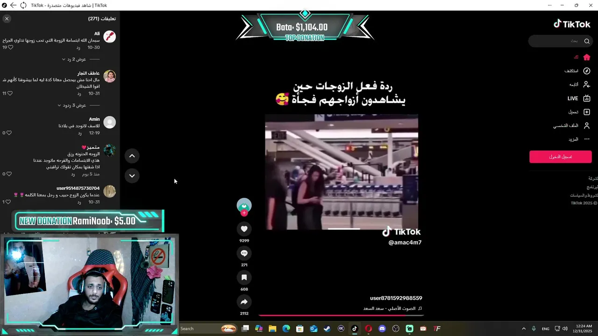
Task: Open username user9514875730704 in comments
Action: (78, 188)
